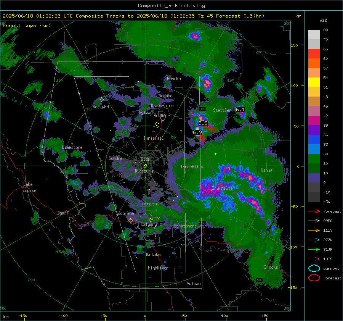Click the Banff label

(x=63, y=213)
